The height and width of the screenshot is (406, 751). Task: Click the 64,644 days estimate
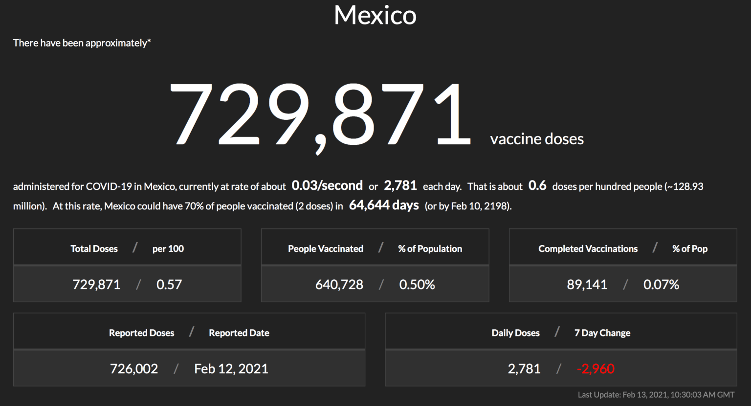pyautogui.click(x=384, y=205)
